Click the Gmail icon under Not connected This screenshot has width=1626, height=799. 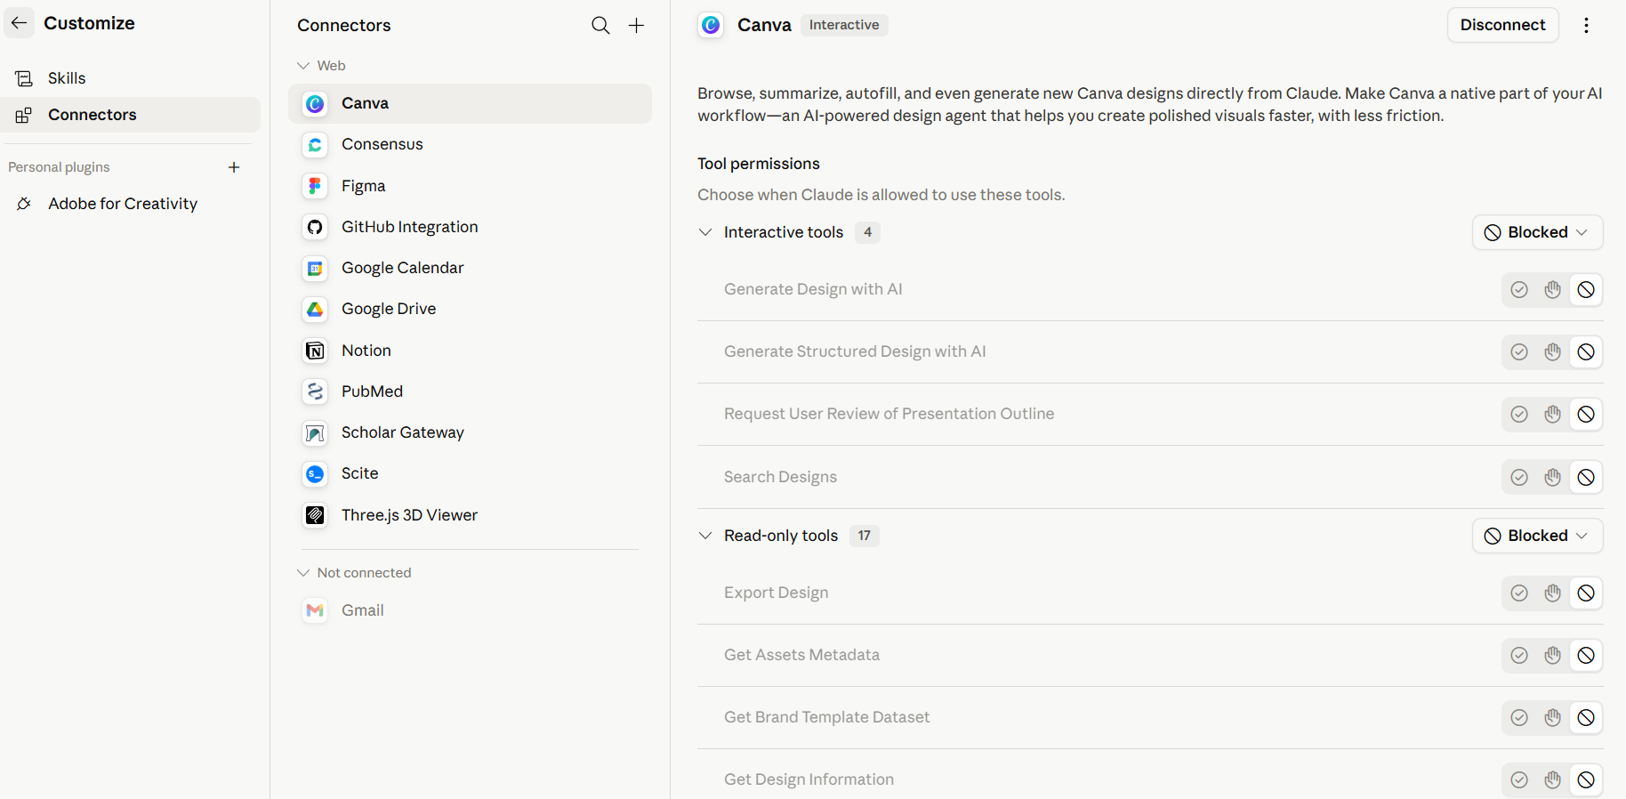(x=315, y=610)
